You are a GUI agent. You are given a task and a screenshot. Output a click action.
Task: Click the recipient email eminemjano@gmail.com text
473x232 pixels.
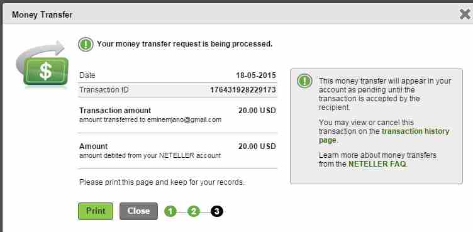184,119
